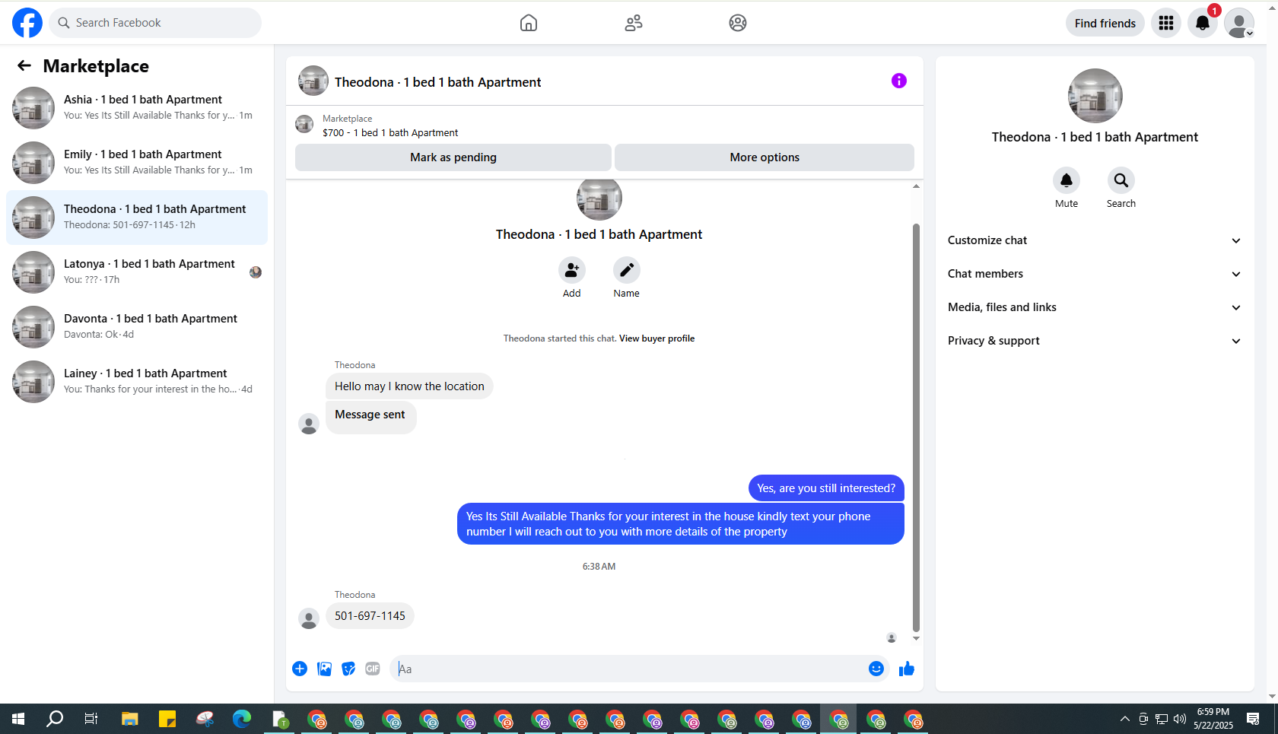Select the Theodona conversation in the list

[x=137, y=218]
